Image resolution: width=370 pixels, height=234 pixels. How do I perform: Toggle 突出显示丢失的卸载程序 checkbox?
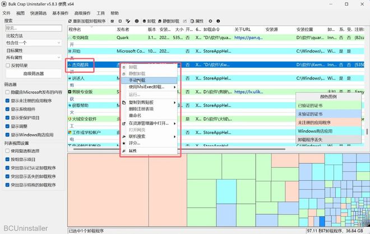pos(7,176)
